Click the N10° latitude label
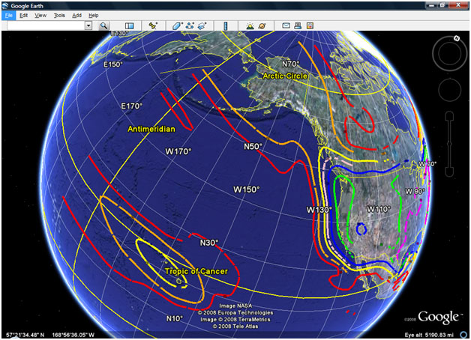 pyautogui.click(x=175, y=318)
